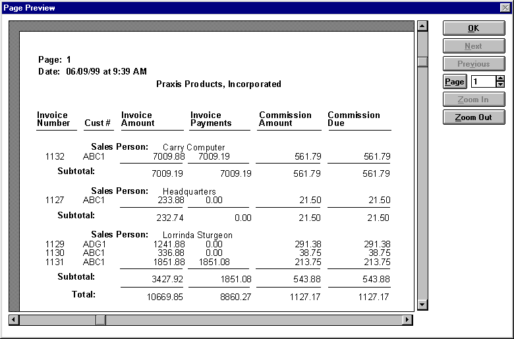This screenshot has width=514, height=339.
Task: Click subtotal amount 3427.92
Action: coord(167,279)
